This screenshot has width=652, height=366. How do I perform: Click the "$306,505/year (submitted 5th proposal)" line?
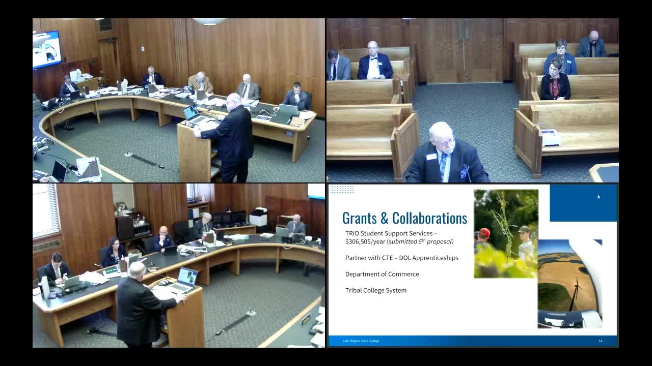coord(399,241)
